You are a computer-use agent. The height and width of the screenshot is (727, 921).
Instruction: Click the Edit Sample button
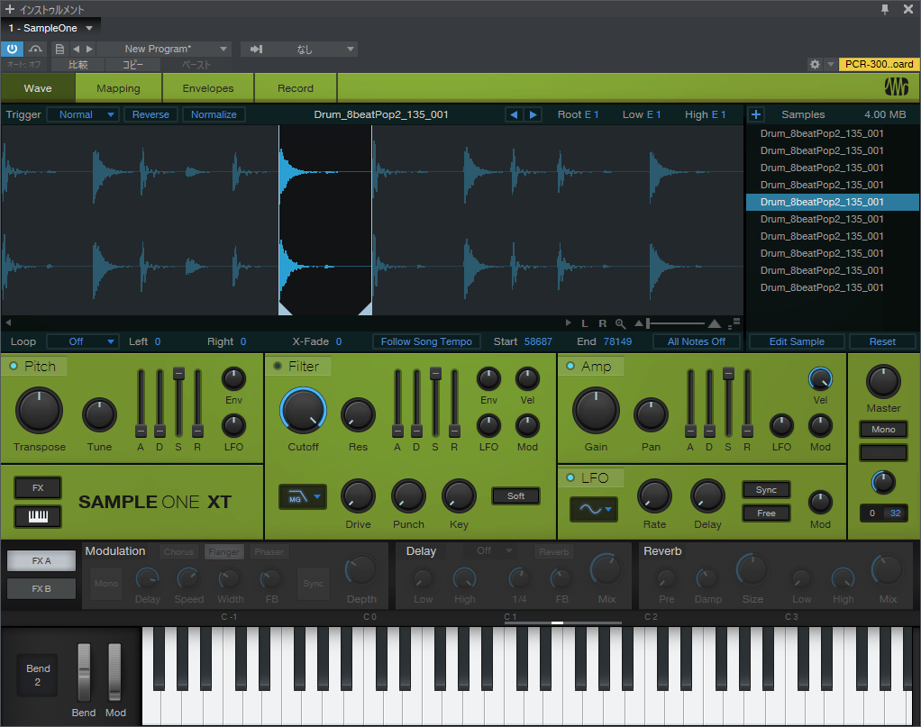pyautogui.click(x=797, y=341)
